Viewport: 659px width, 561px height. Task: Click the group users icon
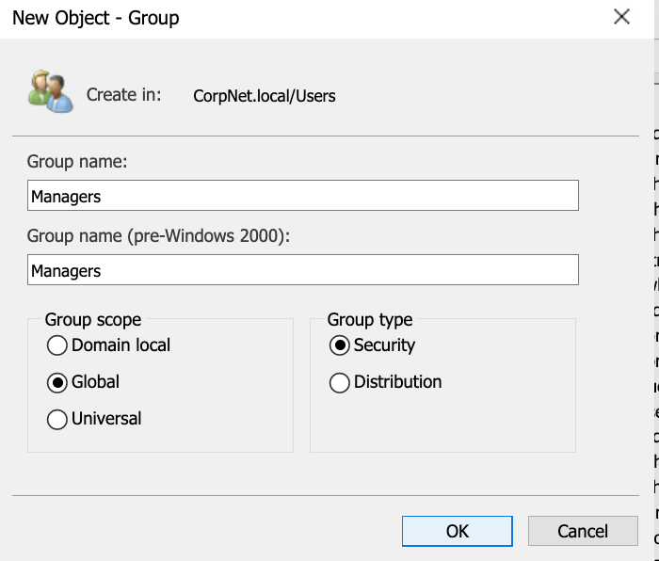(x=51, y=93)
